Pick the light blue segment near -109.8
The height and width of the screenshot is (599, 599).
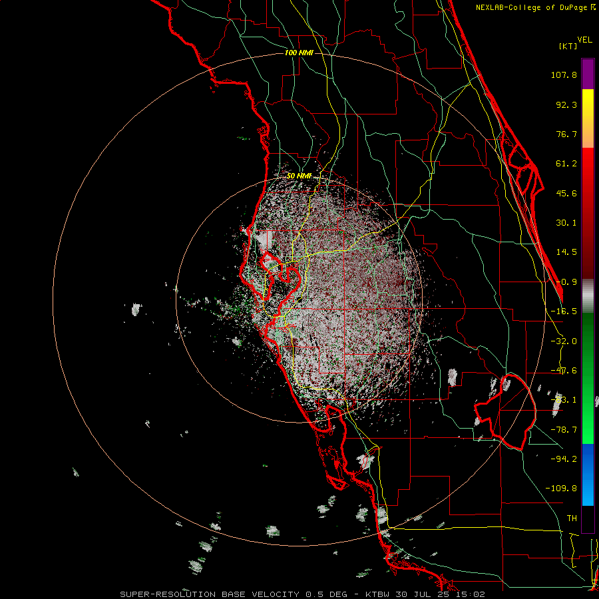pyautogui.click(x=588, y=493)
